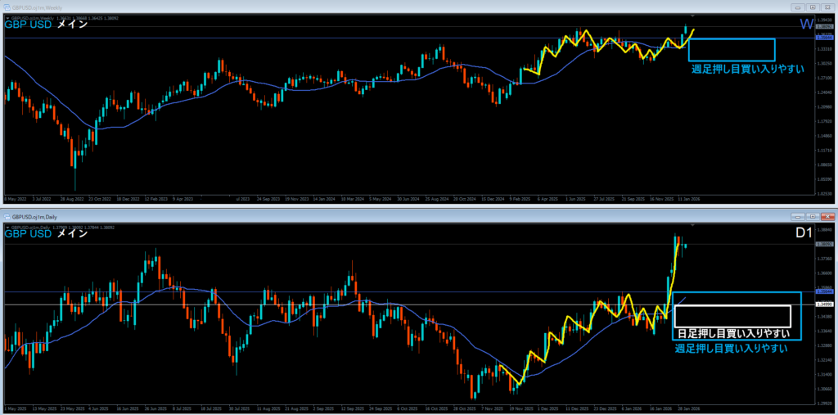Click the chart shift triangle on daily chart
The height and width of the screenshot is (415, 838).
[694, 224]
